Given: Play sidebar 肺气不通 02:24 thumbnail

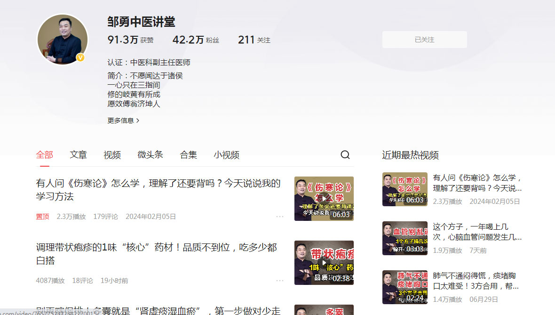Looking at the screenshot, I should click(x=405, y=287).
